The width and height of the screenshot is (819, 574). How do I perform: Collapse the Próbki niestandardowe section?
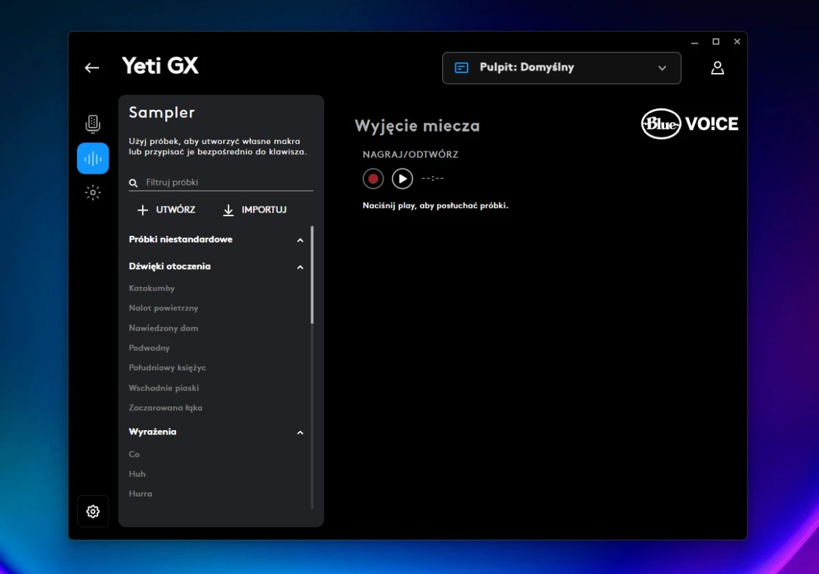pyautogui.click(x=300, y=240)
